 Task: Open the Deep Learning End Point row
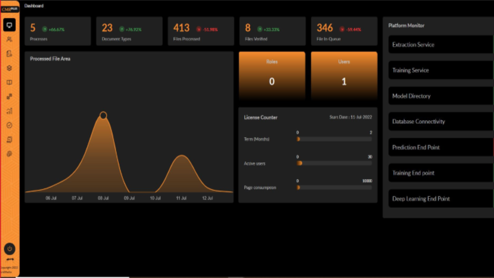(441, 199)
